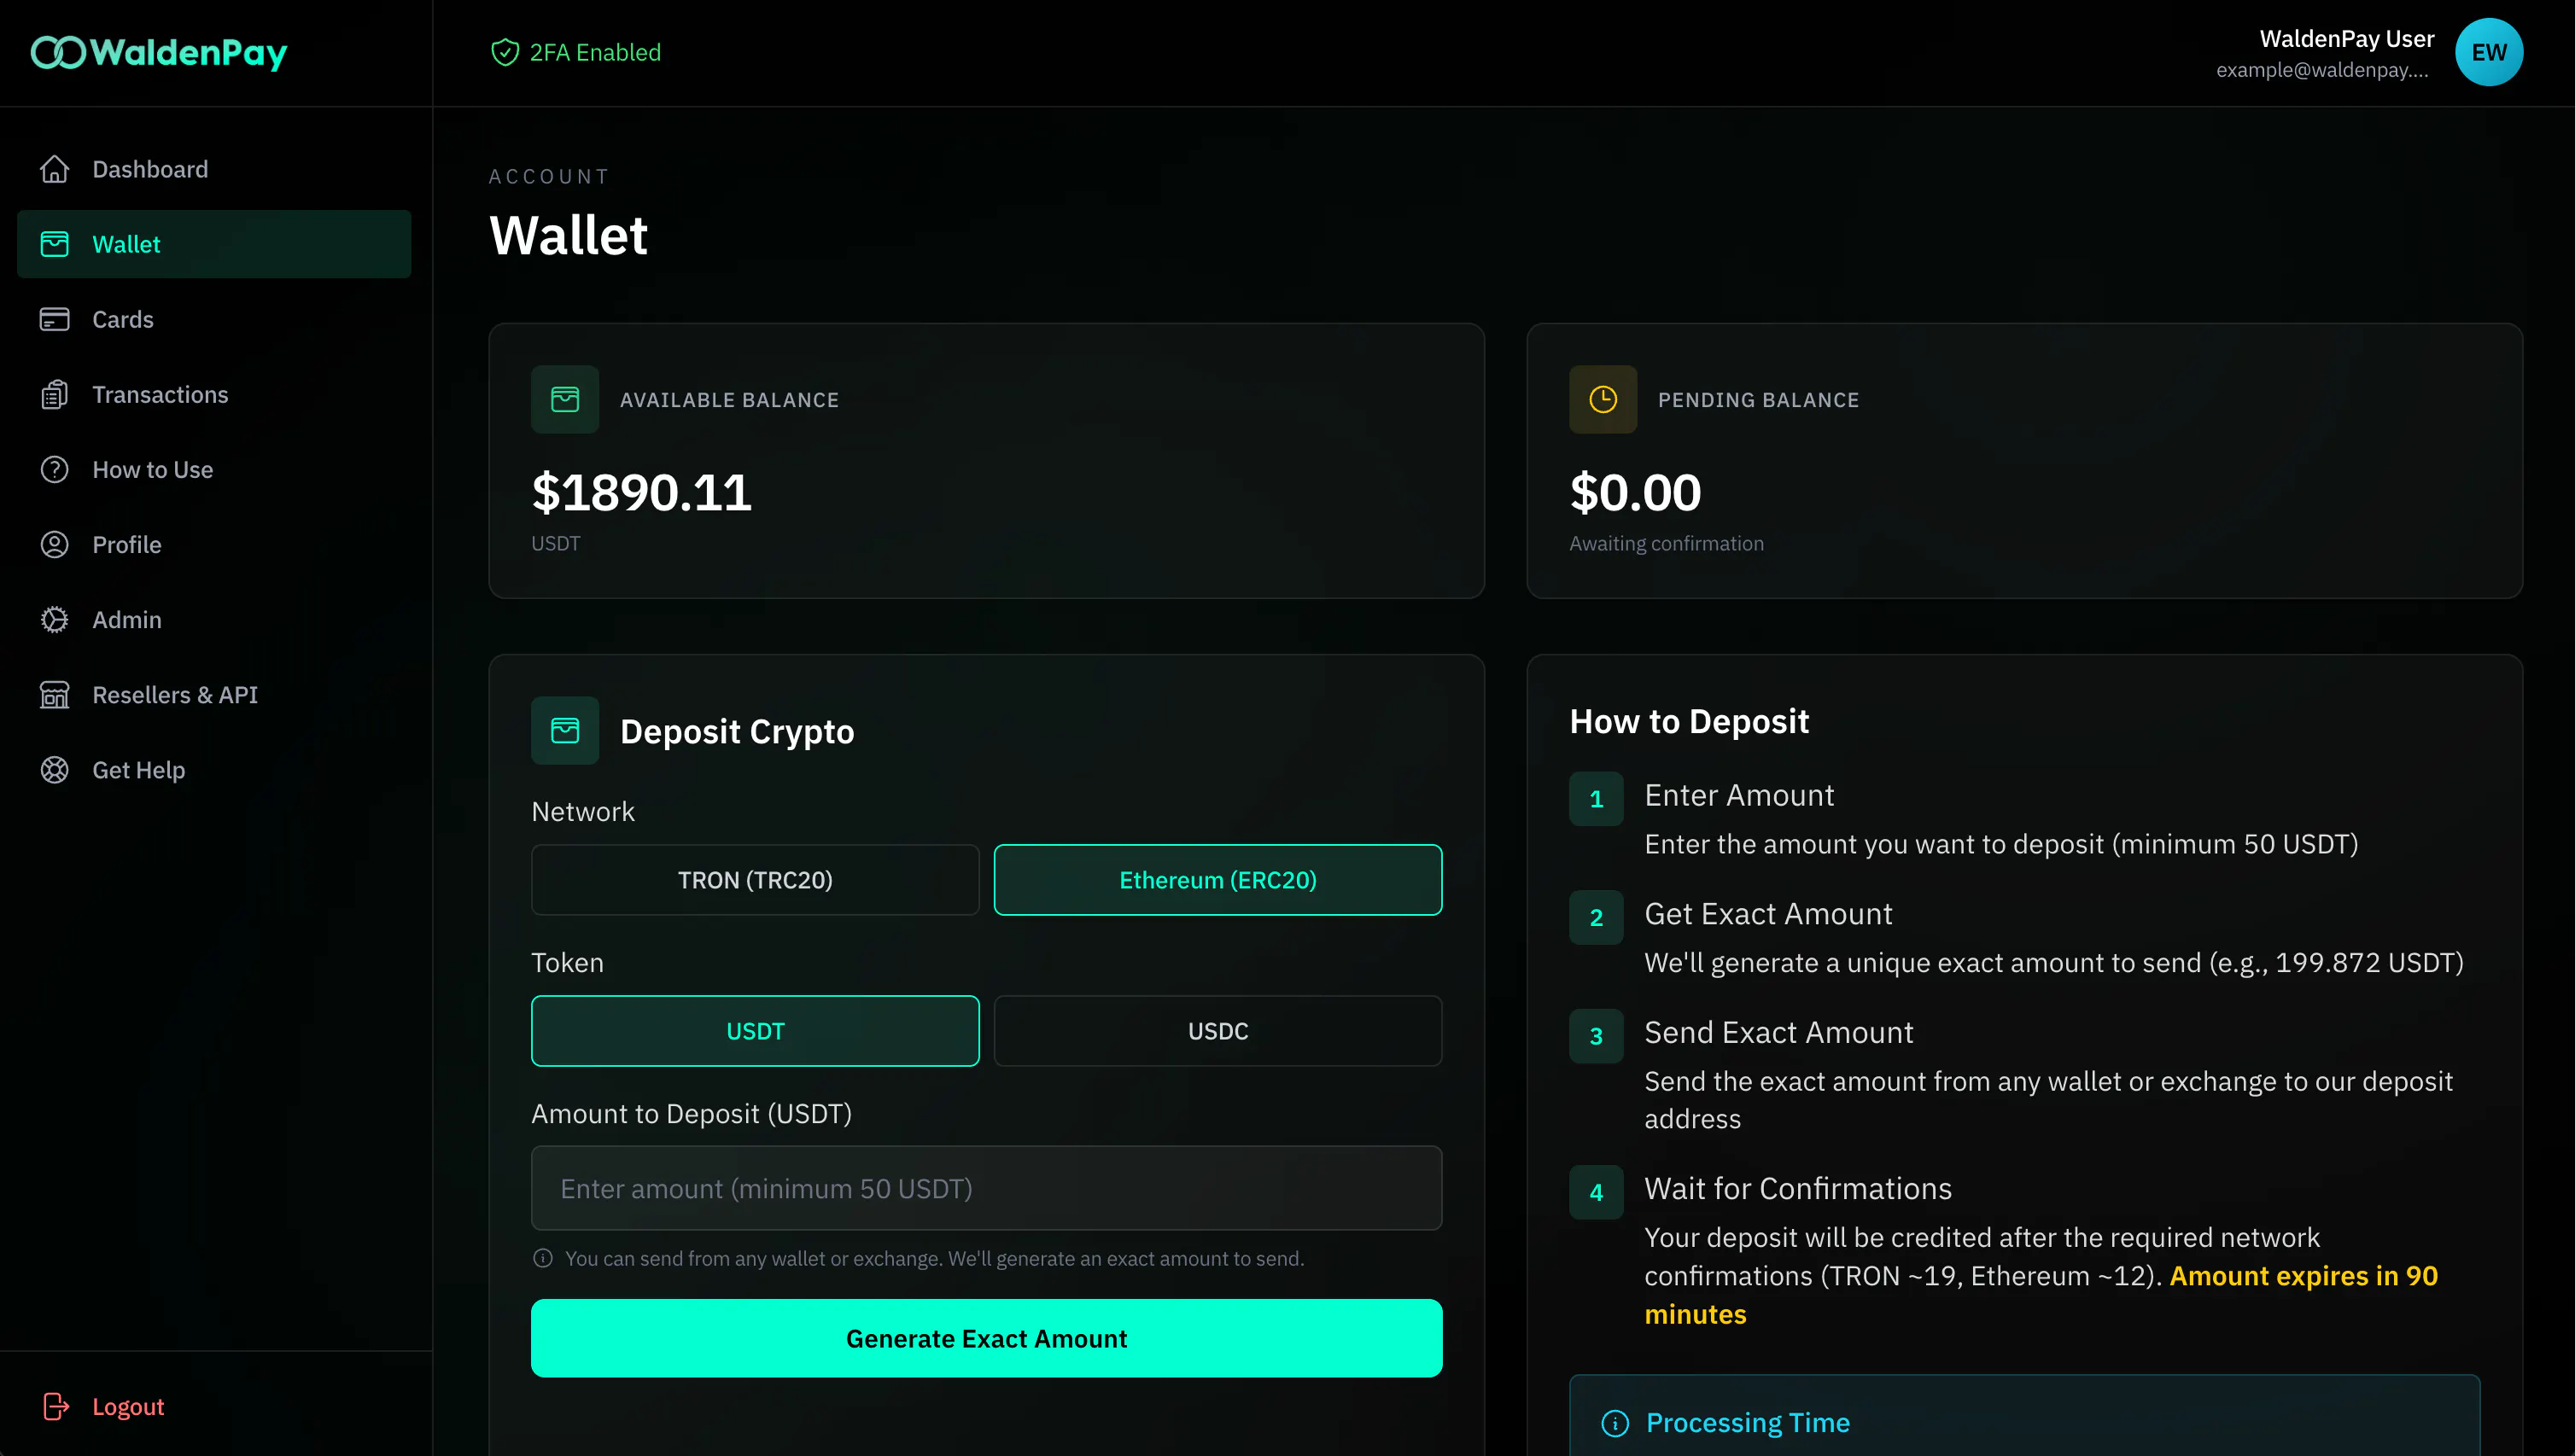Click the step number 4 badge
2575x1456 pixels.
(1596, 1192)
